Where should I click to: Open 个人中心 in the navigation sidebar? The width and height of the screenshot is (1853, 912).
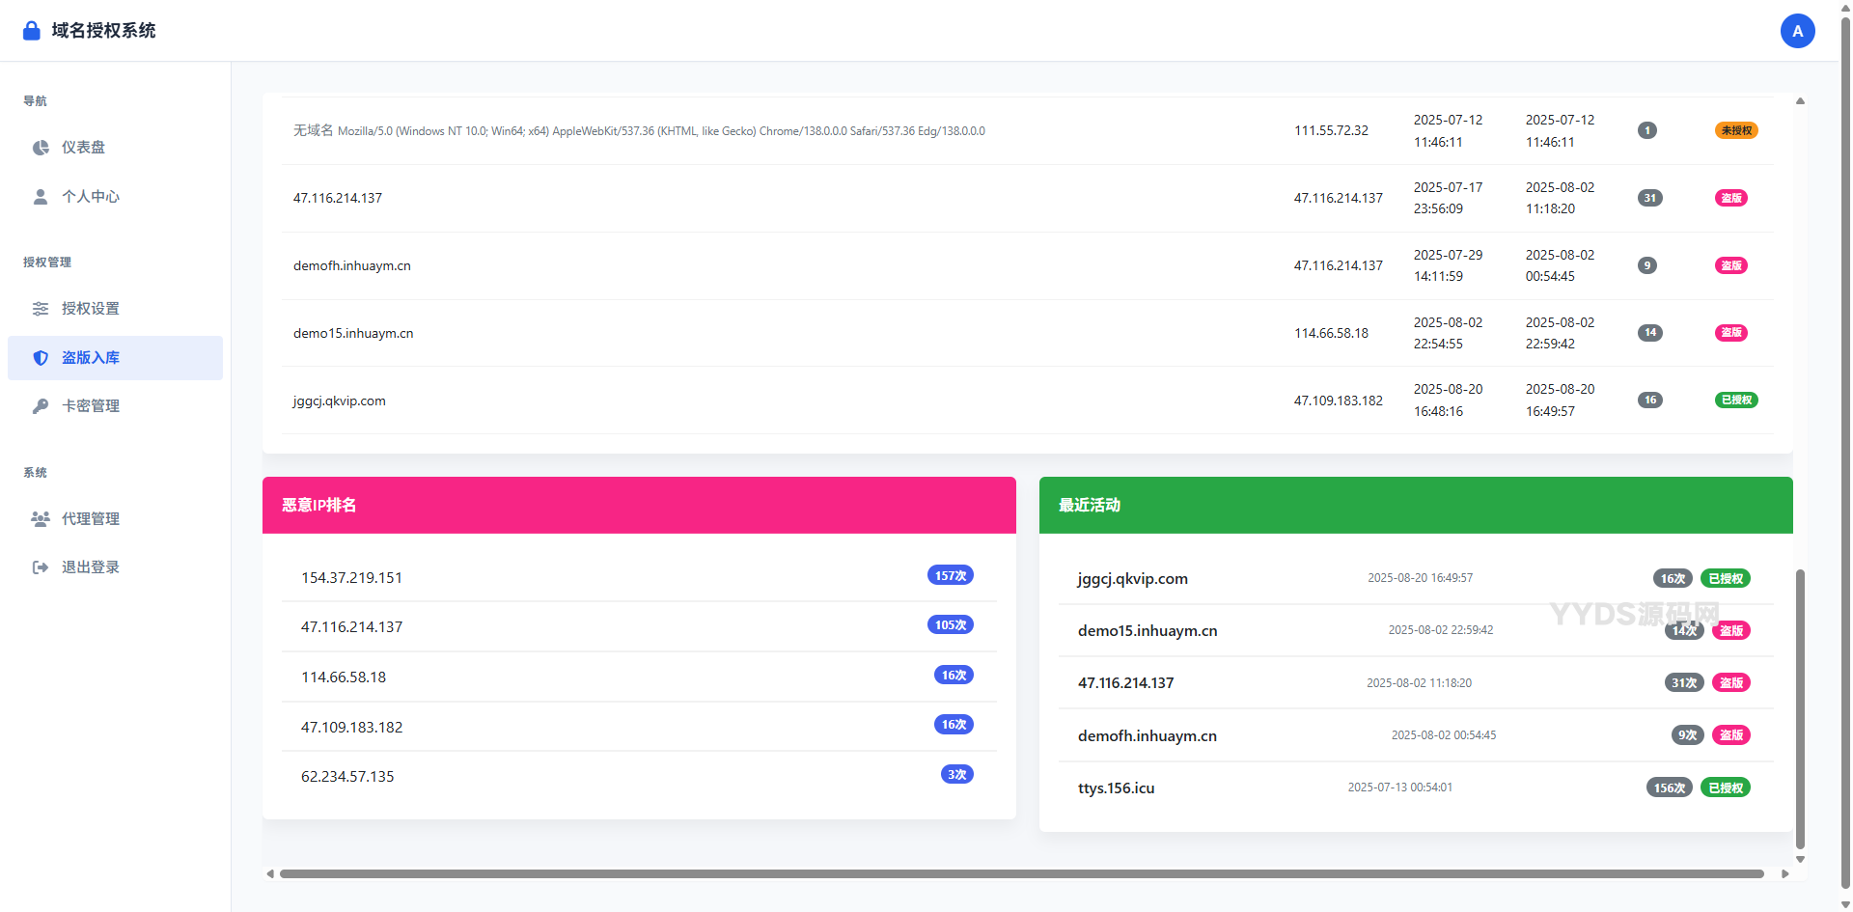(91, 196)
